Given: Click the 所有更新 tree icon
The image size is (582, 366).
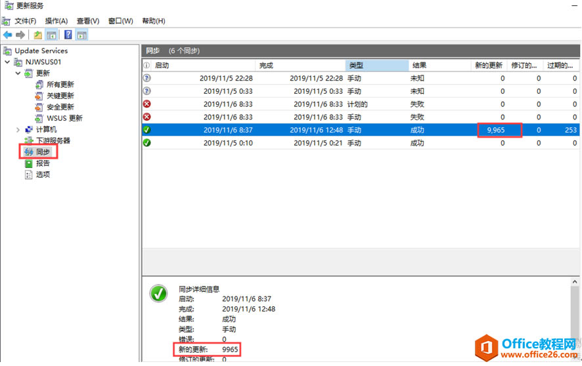Looking at the screenshot, I should (39, 85).
